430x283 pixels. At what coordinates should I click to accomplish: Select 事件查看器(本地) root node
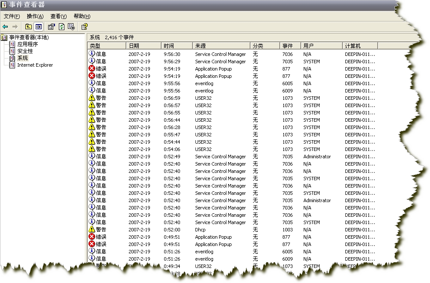click(x=29, y=37)
